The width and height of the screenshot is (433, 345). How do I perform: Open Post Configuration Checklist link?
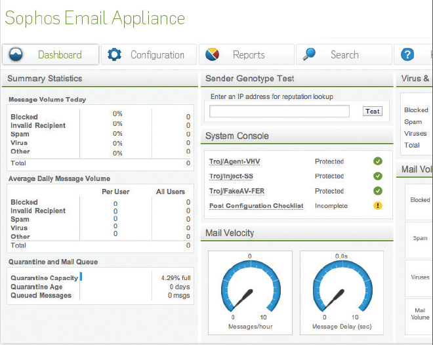tap(257, 206)
